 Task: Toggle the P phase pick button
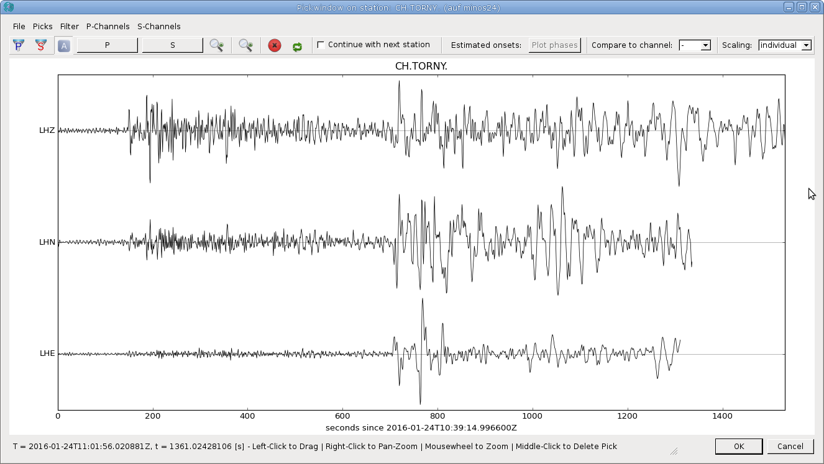tap(108, 45)
